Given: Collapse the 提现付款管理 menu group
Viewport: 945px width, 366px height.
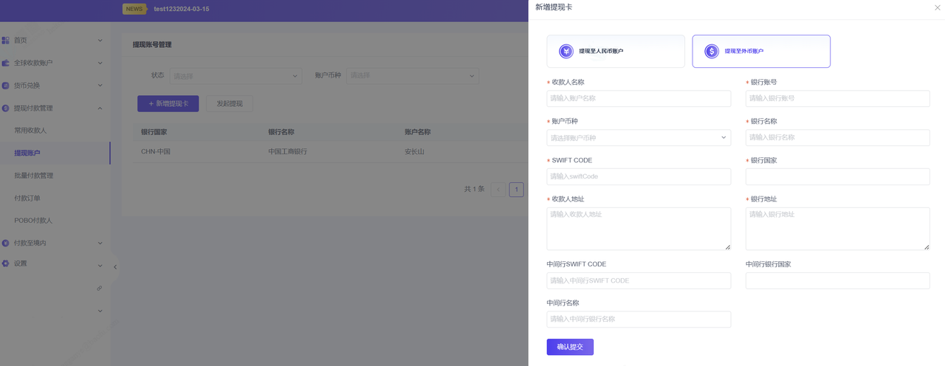Looking at the screenshot, I should (x=100, y=108).
